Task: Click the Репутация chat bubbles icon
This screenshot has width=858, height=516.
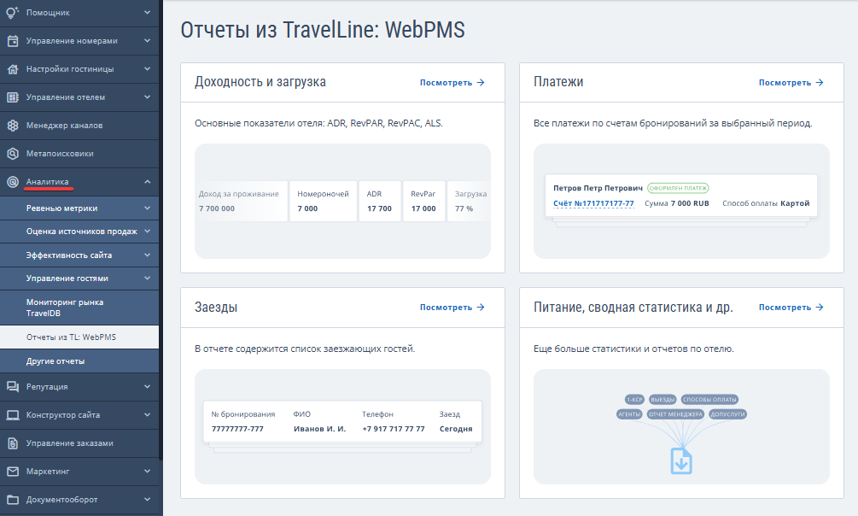Action: (x=13, y=387)
